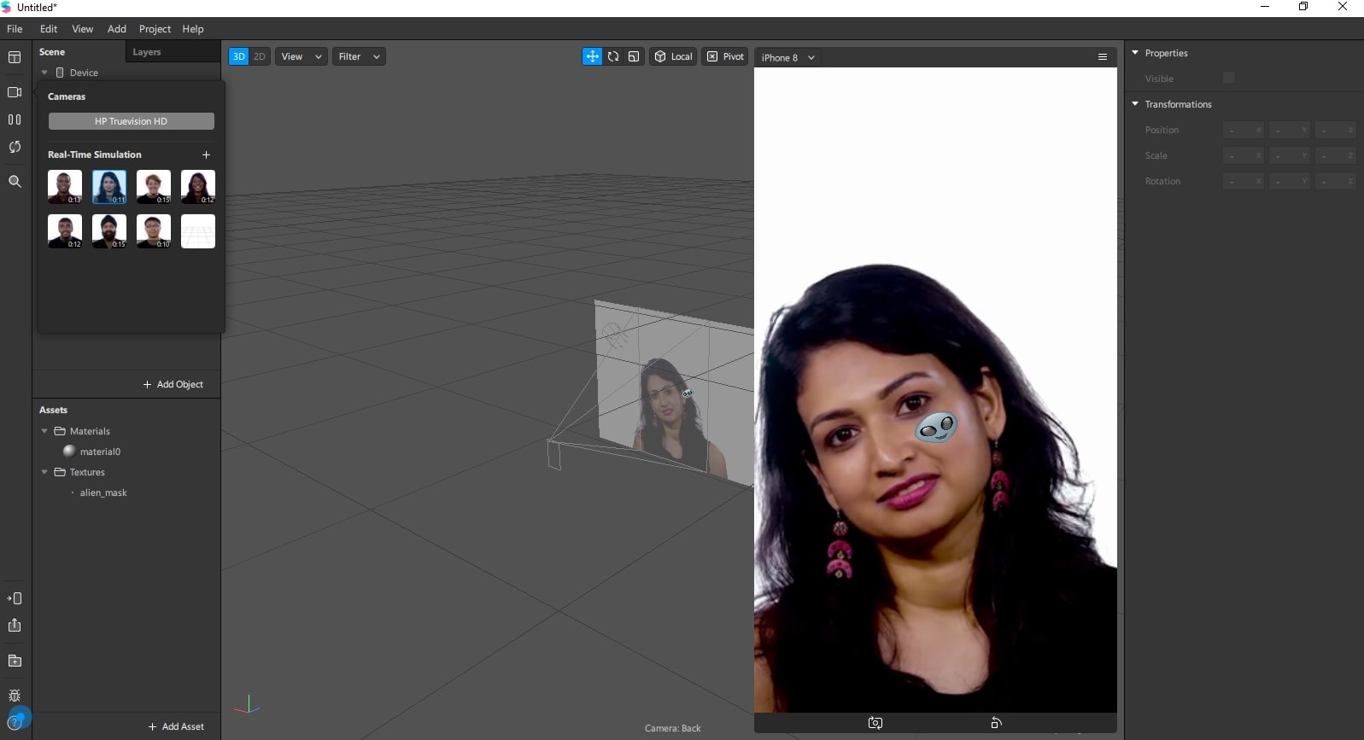Viewport: 1364px width, 740px height.
Task: Collapse the Properties section
Action: [x=1135, y=53]
